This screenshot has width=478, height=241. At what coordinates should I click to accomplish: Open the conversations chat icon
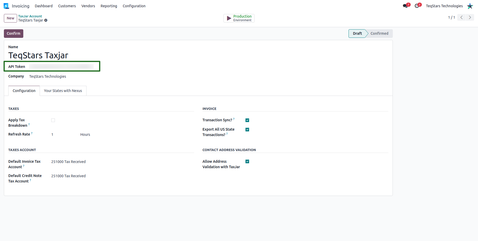pos(405,6)
